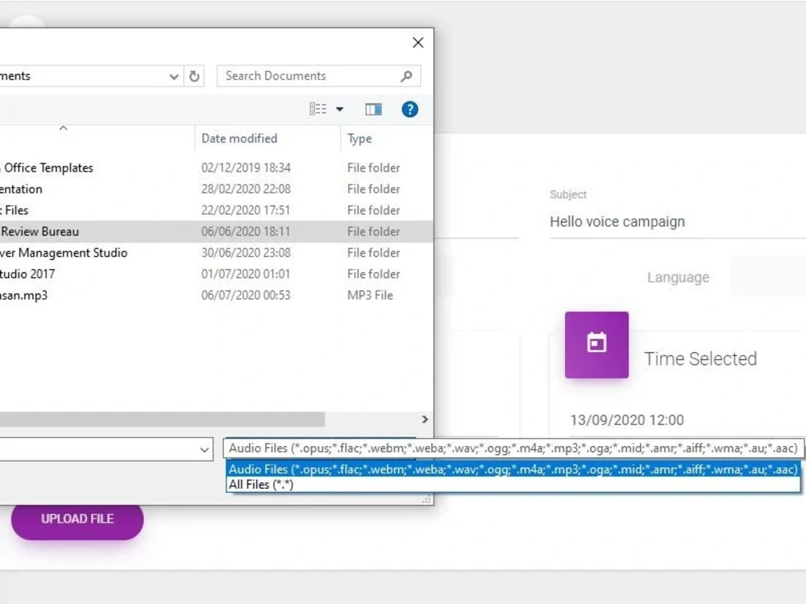Choose Audio Files filter option in list

pos(513,469)
